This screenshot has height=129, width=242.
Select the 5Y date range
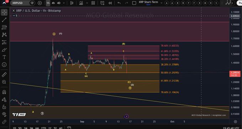tap(55, 128)
